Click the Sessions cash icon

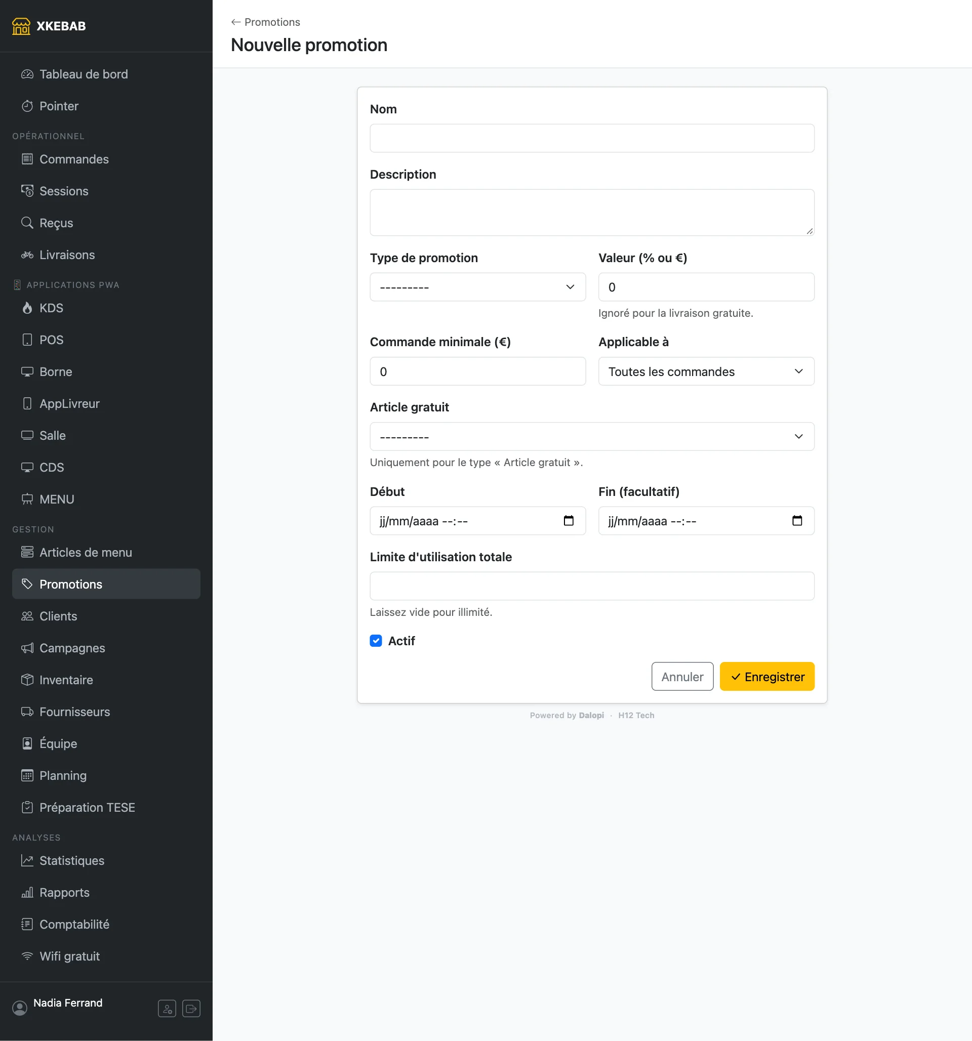point(27,191)
